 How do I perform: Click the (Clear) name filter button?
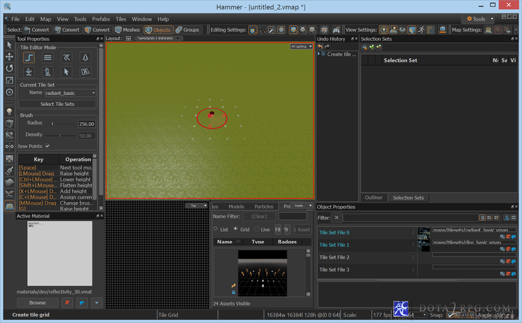(x=259, y=216)
